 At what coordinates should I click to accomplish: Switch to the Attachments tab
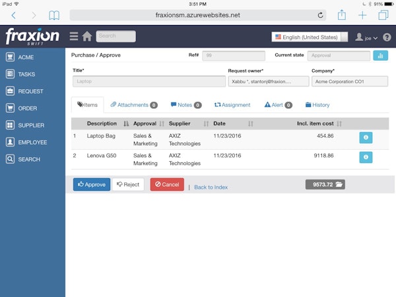click(133, 105)
